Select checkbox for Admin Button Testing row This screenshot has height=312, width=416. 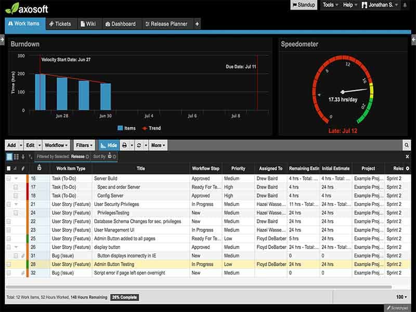8,264
